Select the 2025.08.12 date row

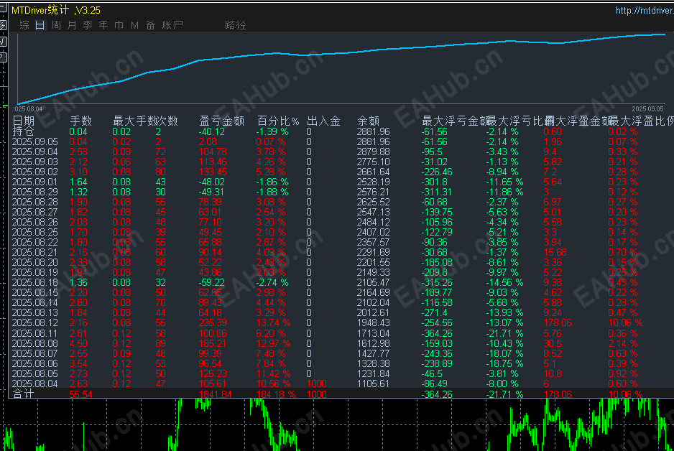tap(34, 322)
